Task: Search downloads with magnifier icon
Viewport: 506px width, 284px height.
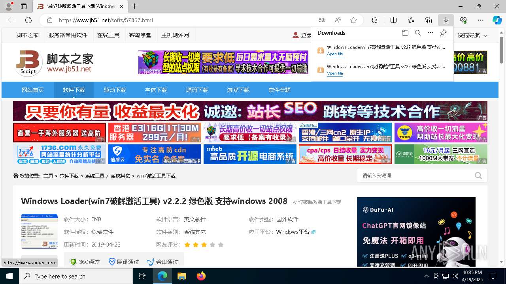Action: [417, 33]
